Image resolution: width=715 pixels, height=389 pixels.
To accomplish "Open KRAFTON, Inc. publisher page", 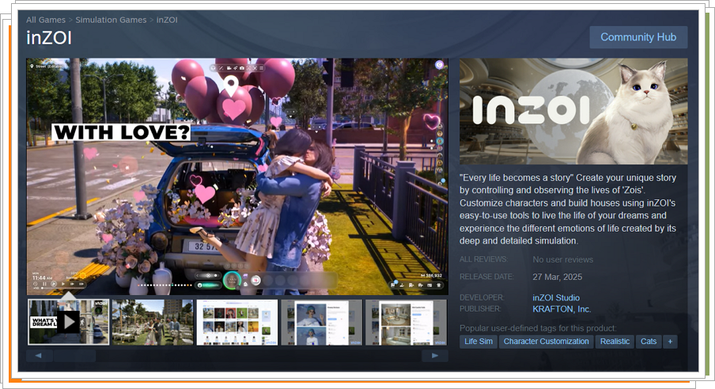I will (x=562, y=308).
